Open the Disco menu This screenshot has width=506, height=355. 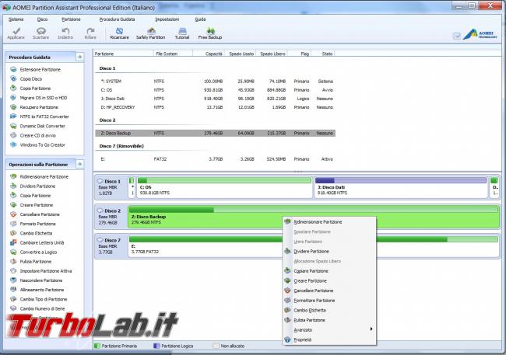pos(42,19)
